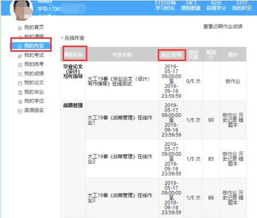Open 大工19春《战略管理》在线作业2 link
Screen dimensions: 257x218
pyautogui.click(x=120, y=159)
